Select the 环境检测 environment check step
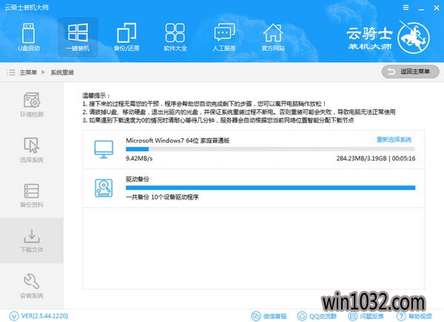The height and width of the screenshot is (322, 444). 32,104
